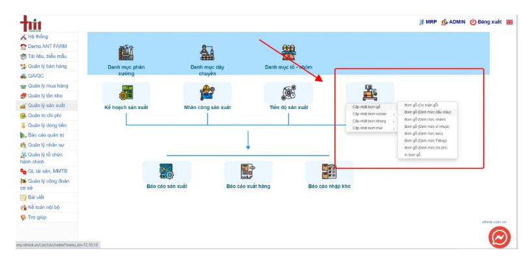
Task: Open Quản lý tồn kho in sidebar
Action: pos(47,96)
